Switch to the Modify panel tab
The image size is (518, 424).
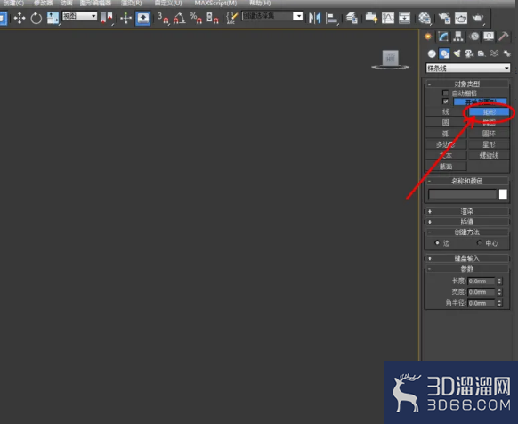pyautogui.click(x=443, y=37)
